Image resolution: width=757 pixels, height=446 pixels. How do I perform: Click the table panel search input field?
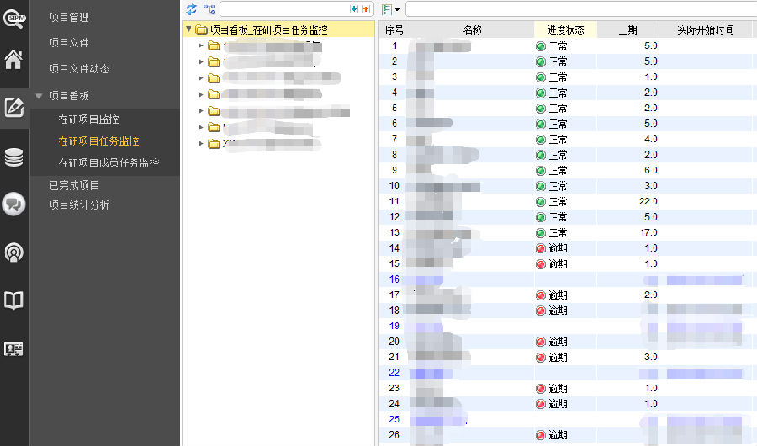coord(581,8)
